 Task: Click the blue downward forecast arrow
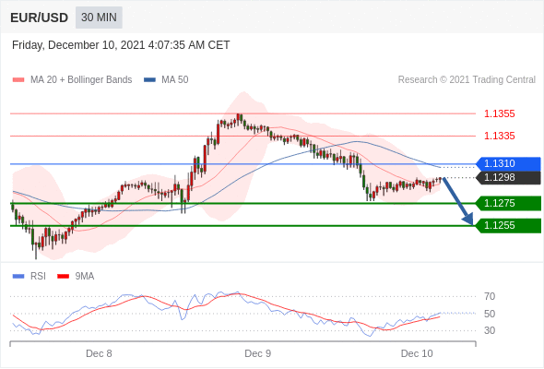(x=458, y=201)
